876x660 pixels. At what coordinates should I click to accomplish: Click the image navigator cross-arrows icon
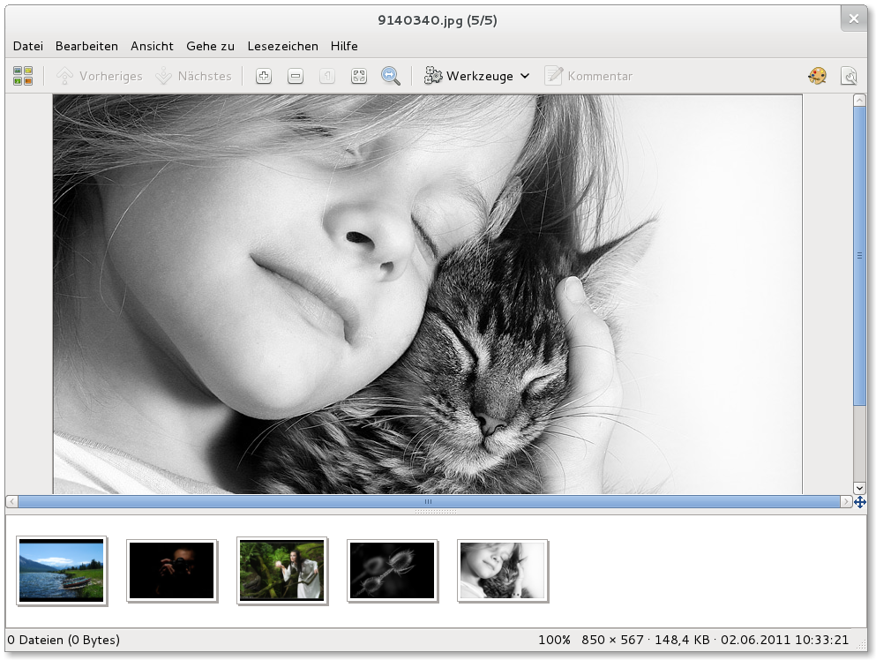pyautogui.click(x=860, y=502)
